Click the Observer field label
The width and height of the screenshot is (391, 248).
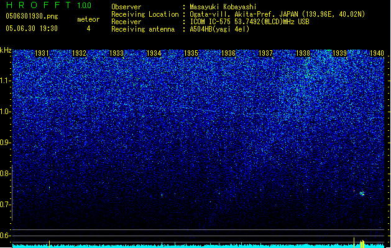point(126,7)
